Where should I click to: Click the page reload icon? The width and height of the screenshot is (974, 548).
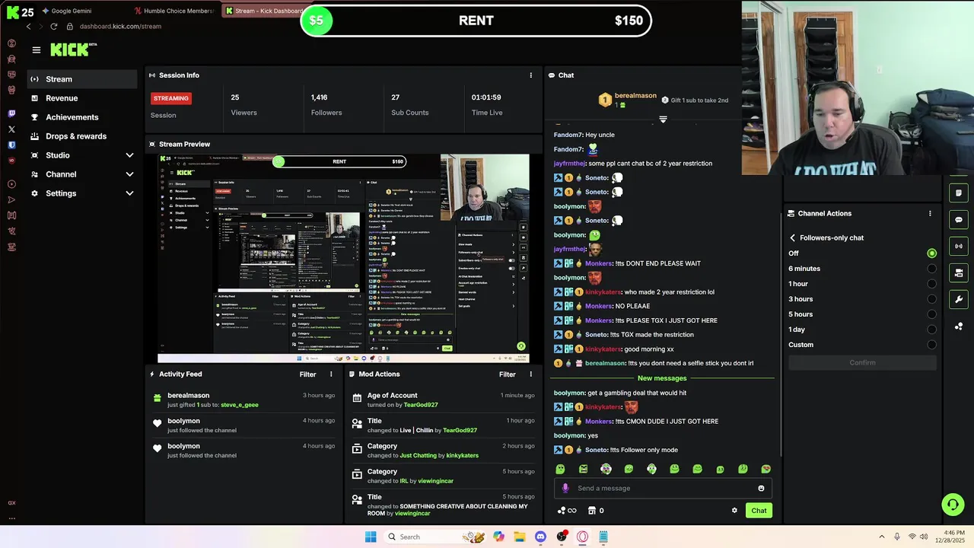point(53,27)
